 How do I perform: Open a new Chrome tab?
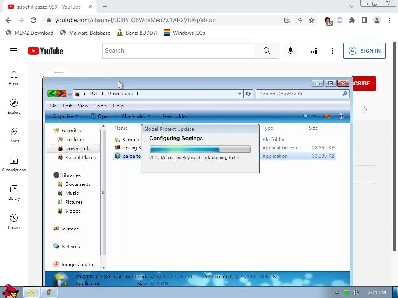coord(105,7)
